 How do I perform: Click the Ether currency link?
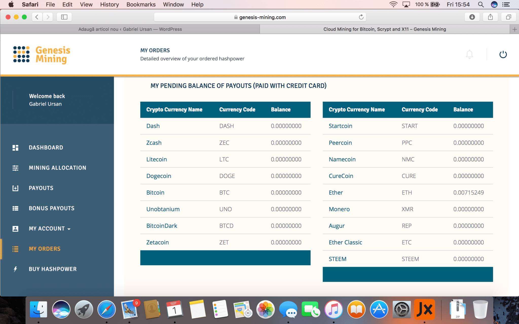coord(336,193)
